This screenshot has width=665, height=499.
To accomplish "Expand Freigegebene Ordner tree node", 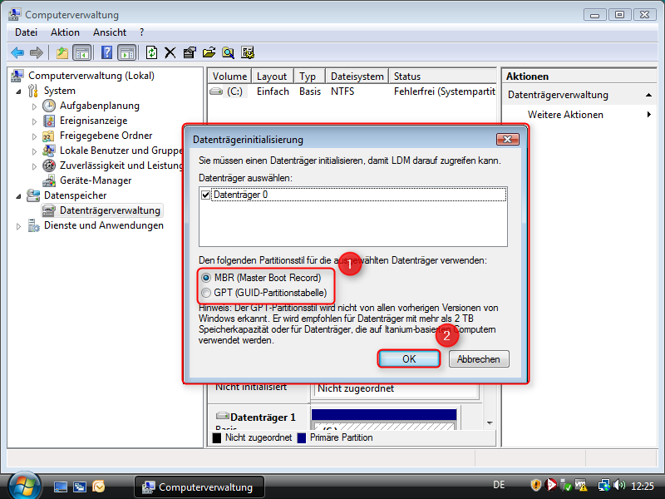I will click(34, 136).
